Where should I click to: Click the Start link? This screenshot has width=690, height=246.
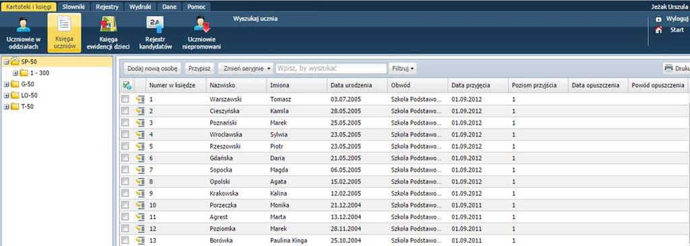677,30
